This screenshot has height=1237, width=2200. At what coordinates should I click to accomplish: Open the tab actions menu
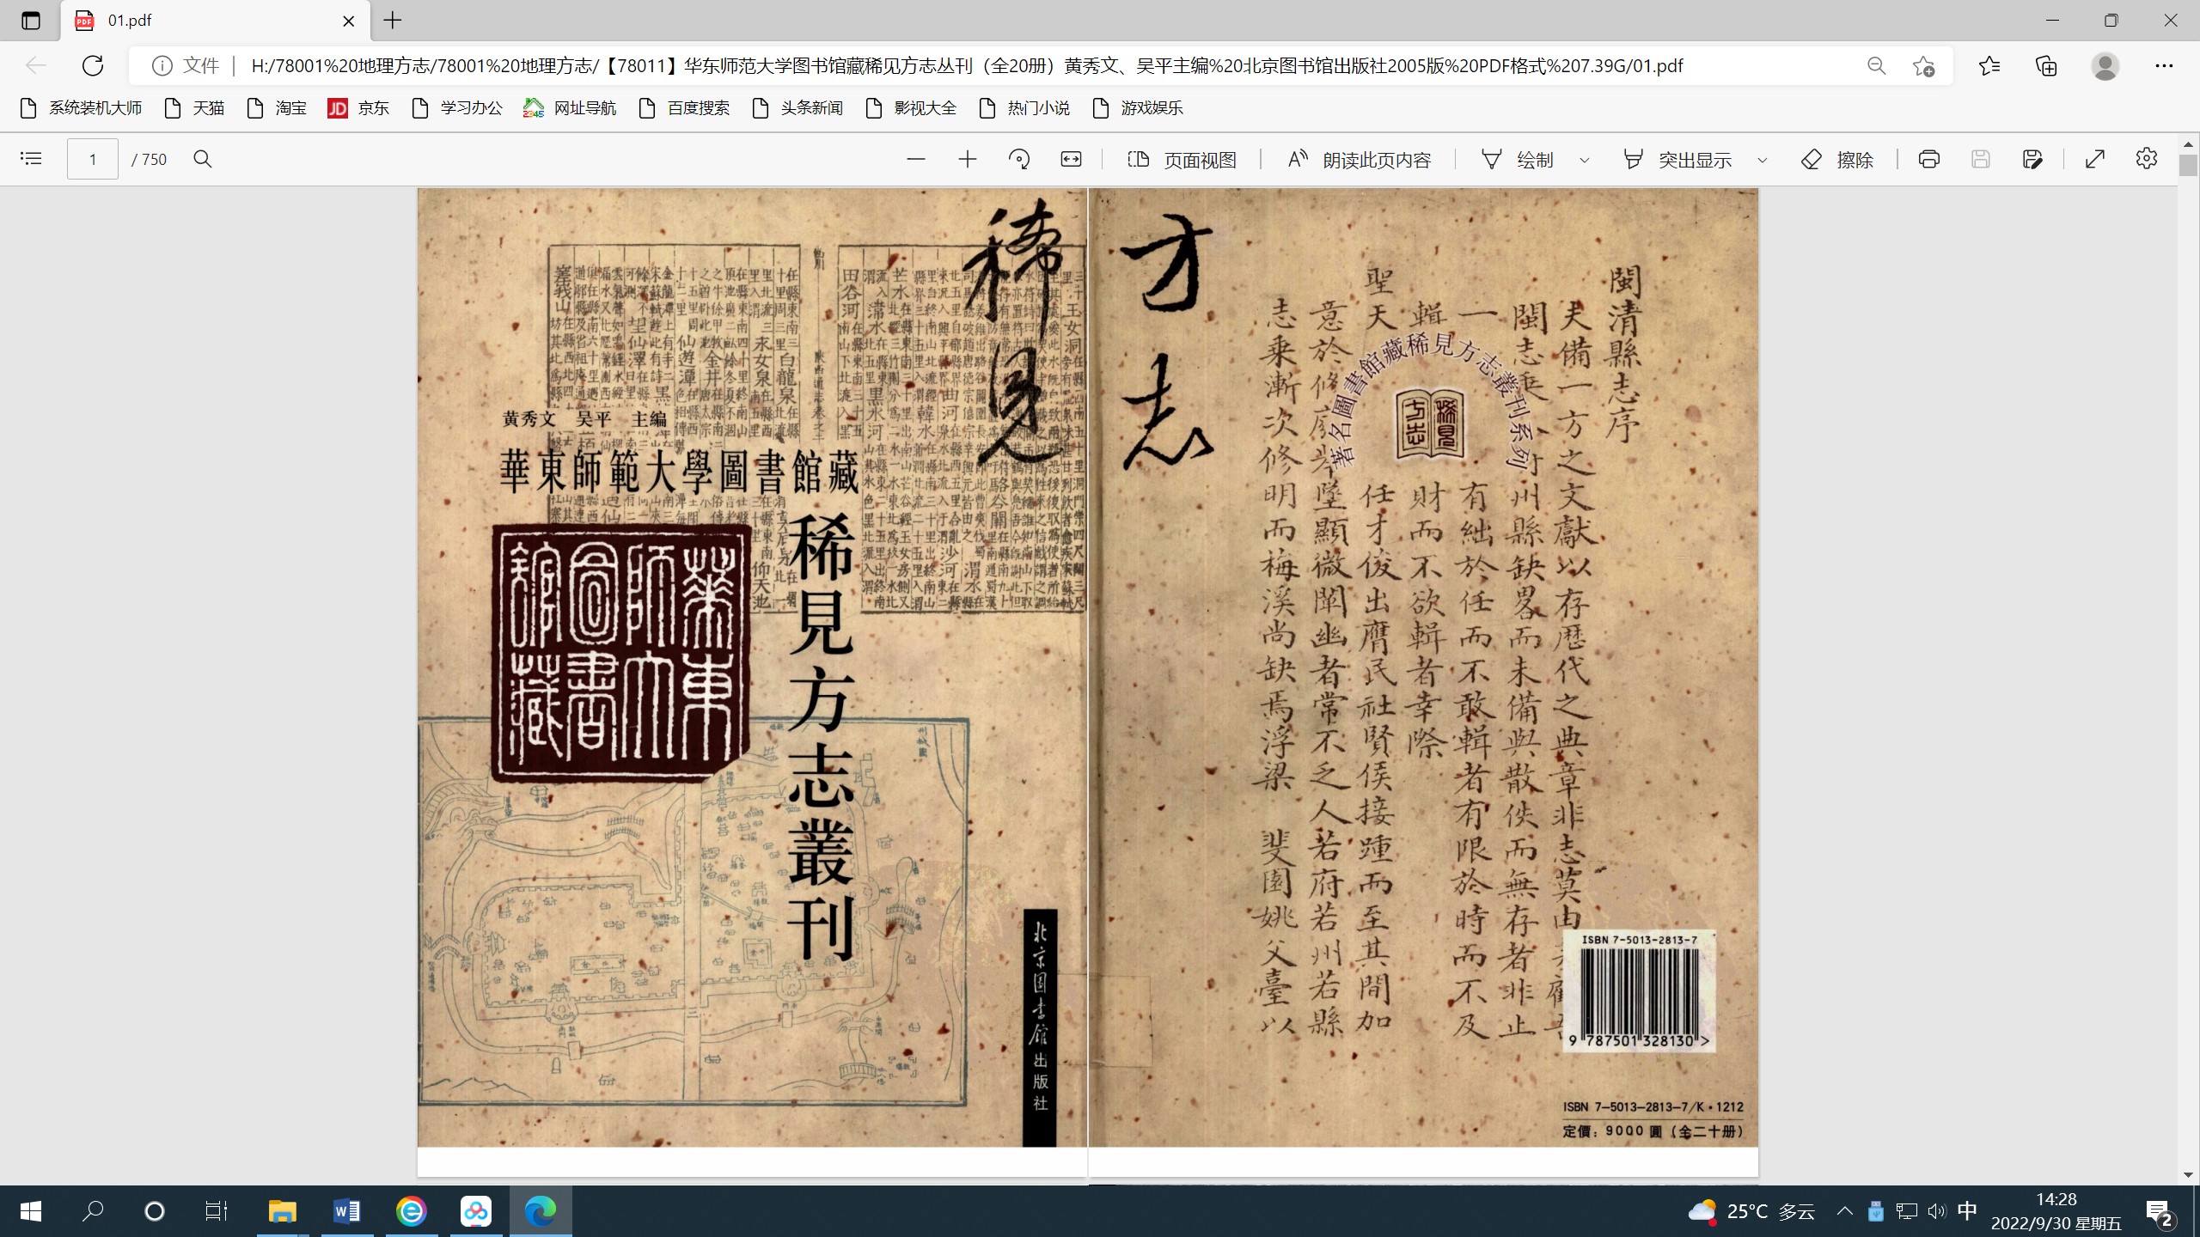click(31, 21)
